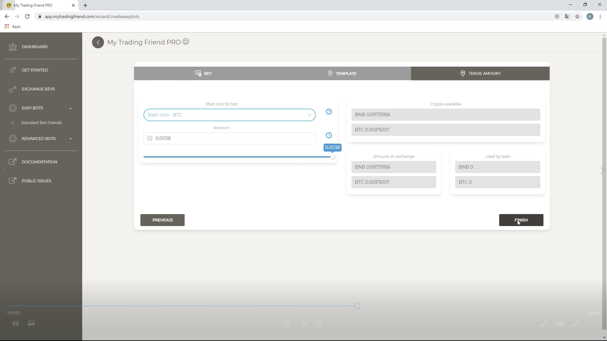Expand the Advanced Bots menu section
The height and width of the screenshot is (341, 607).
[x=71, y=139]
